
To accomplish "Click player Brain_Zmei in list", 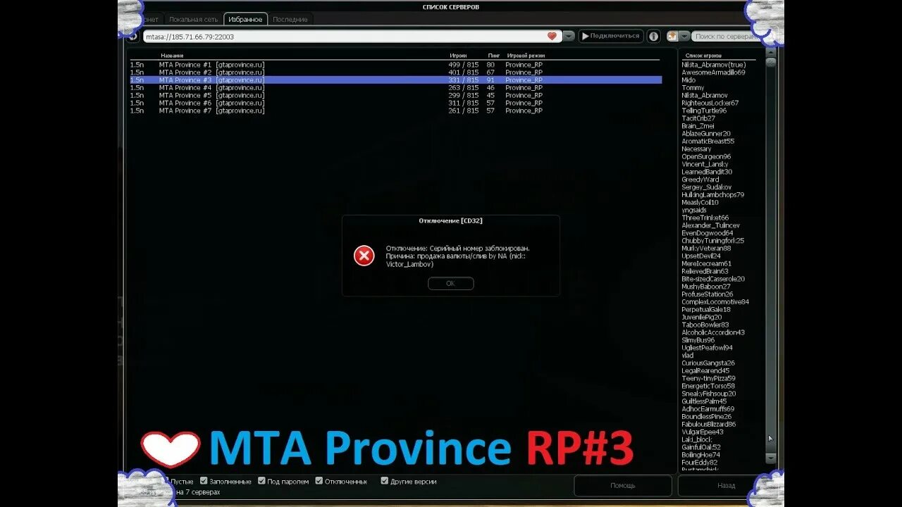I will click(698, 126).
